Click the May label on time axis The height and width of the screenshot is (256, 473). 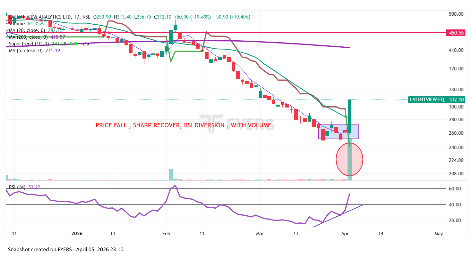(x=439, y=234)
